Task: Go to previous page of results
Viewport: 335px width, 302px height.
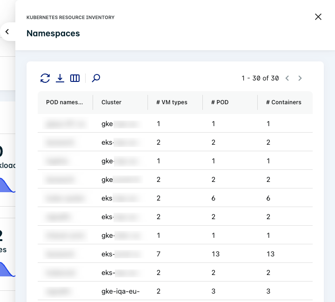Action: tap(288, 78)
